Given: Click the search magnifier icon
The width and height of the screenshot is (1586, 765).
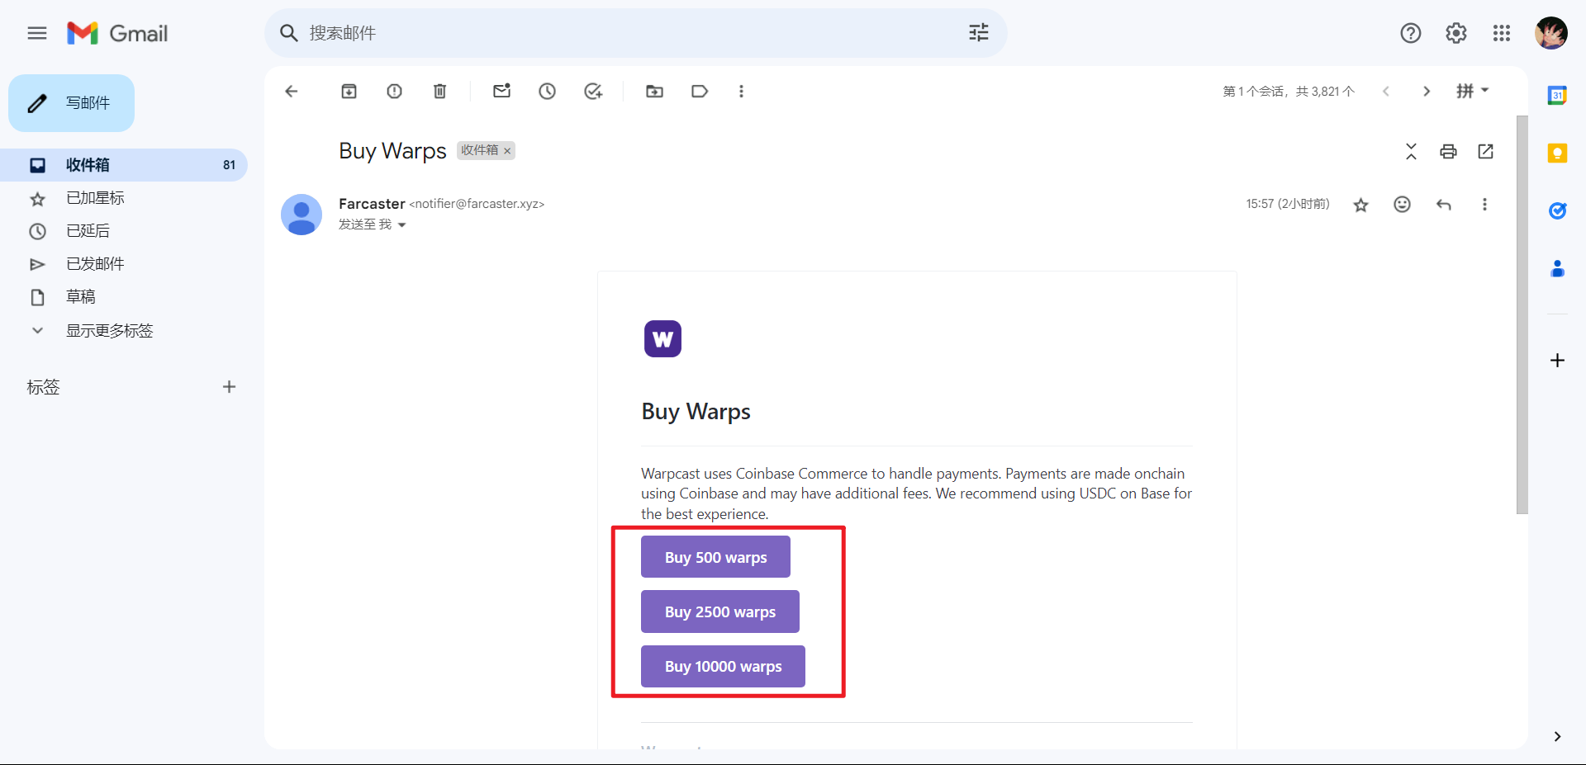Looking at the screenshot, I should pyautogui.click(x=288, y=33).
